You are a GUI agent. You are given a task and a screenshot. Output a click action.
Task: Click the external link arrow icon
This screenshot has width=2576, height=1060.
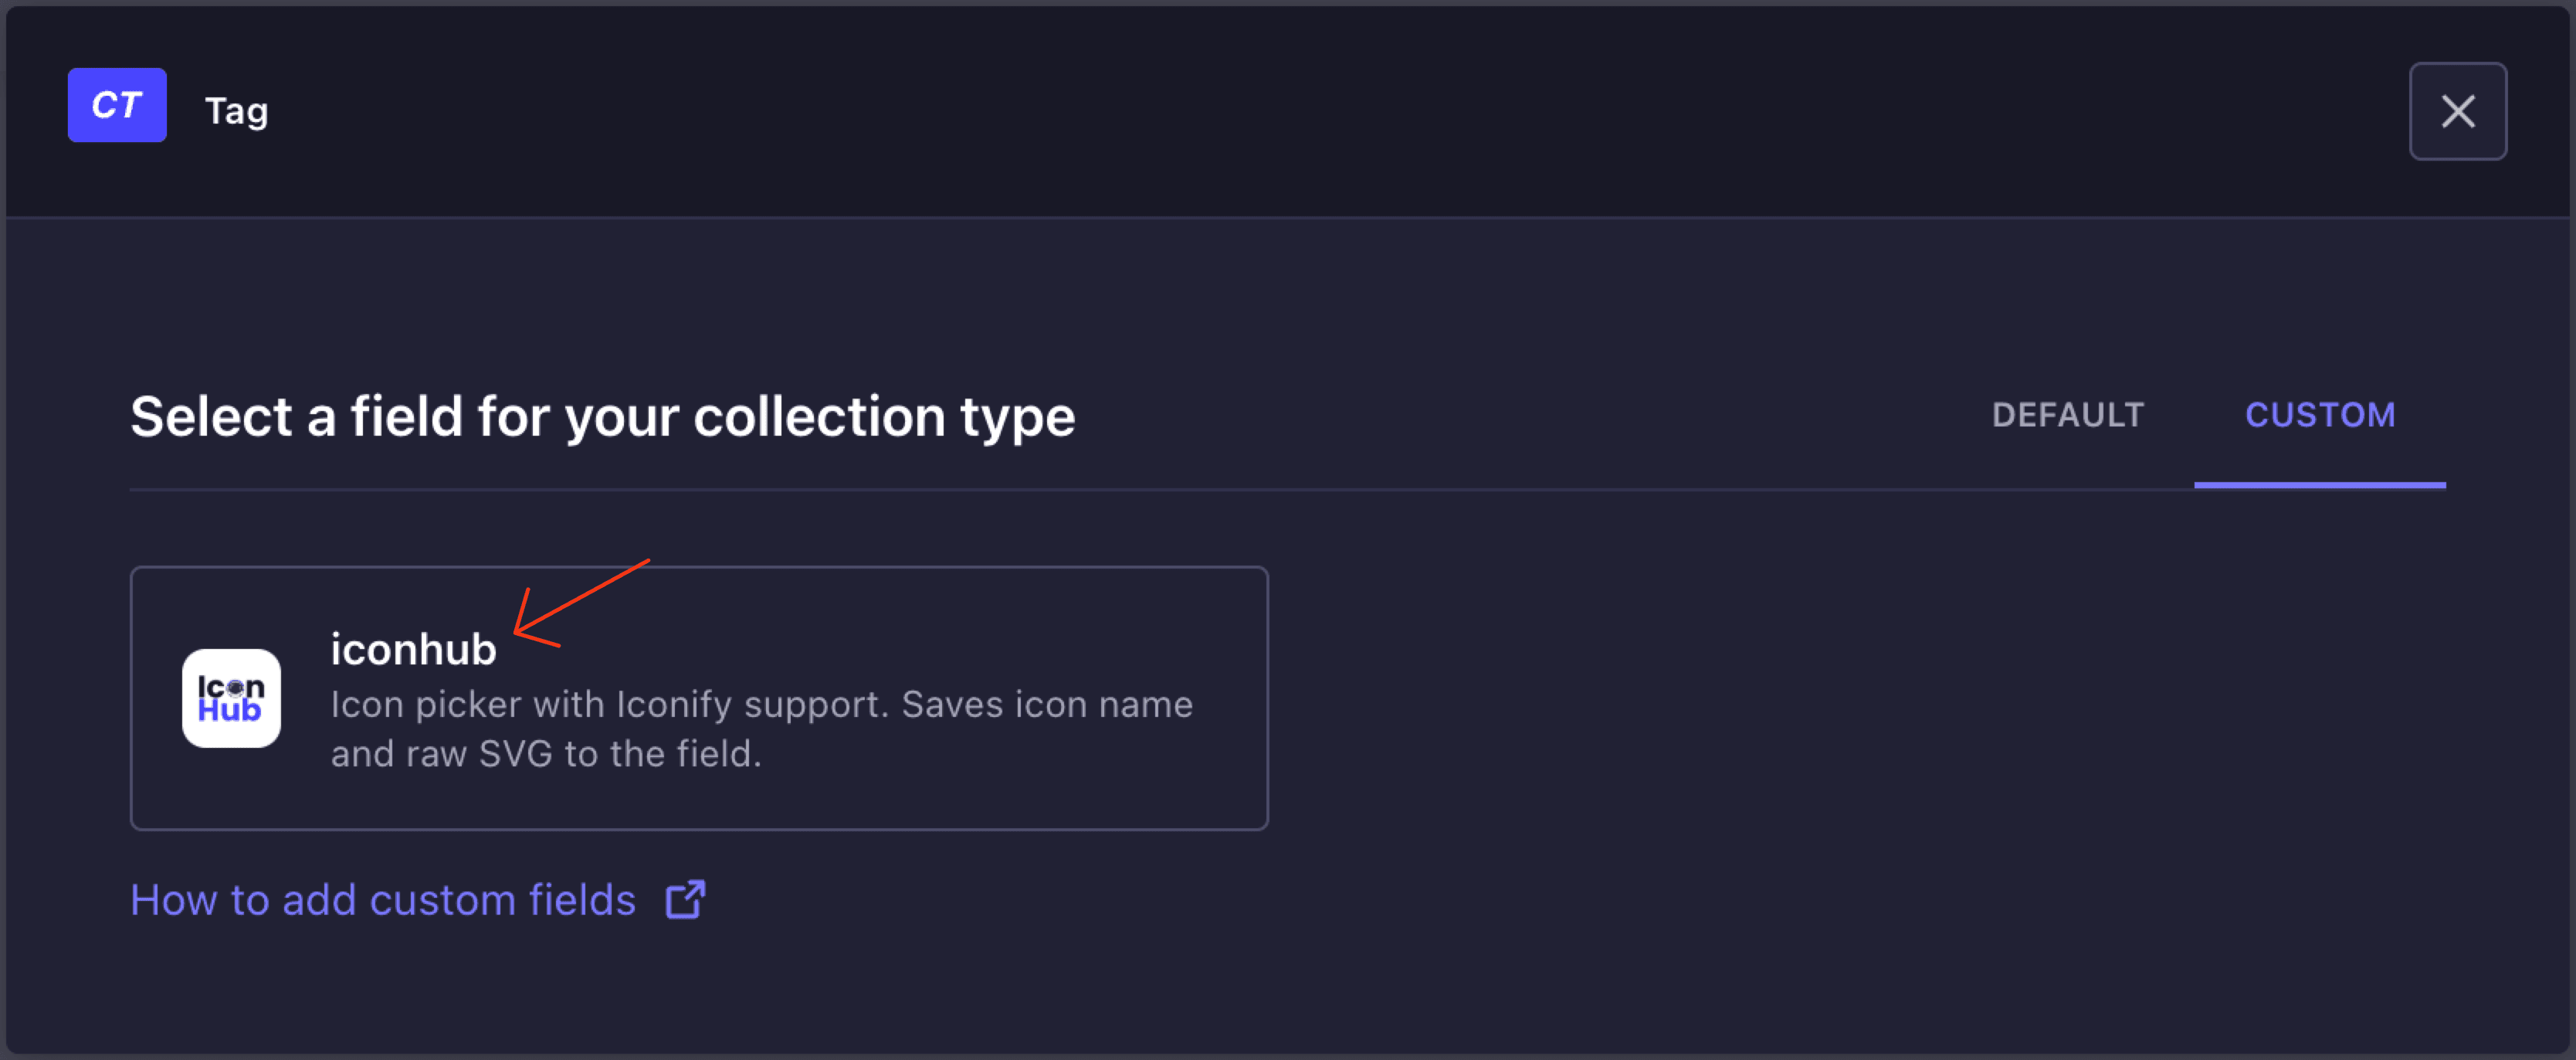pos(686,899)
